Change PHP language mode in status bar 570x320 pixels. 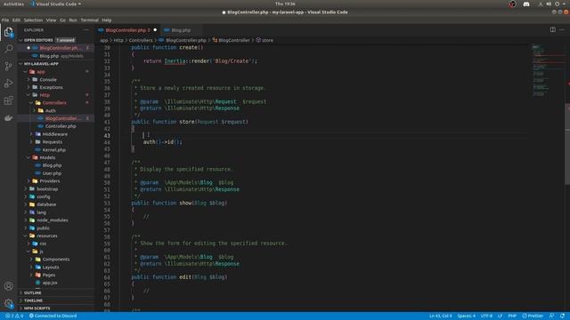(x=512, y=316)
